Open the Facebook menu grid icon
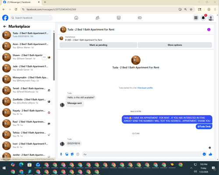Image resolution: width=219 pixels, height=175 pixels. [196, 18]
